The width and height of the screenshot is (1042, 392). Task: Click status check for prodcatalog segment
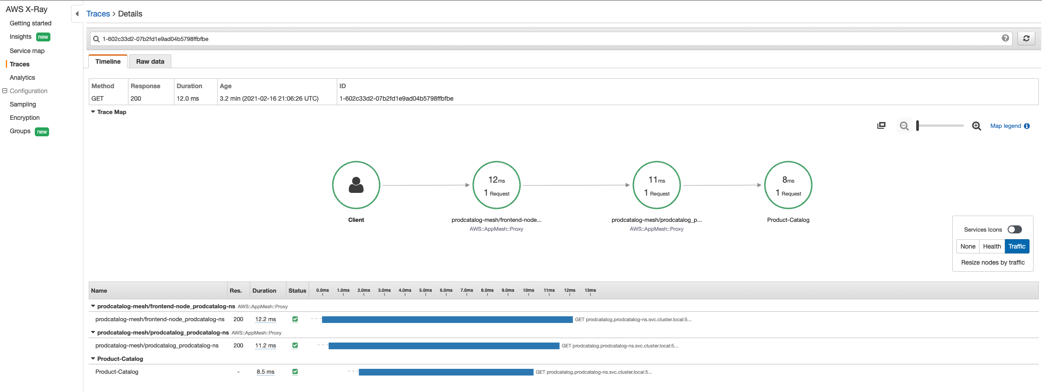(x=295, y=346)
